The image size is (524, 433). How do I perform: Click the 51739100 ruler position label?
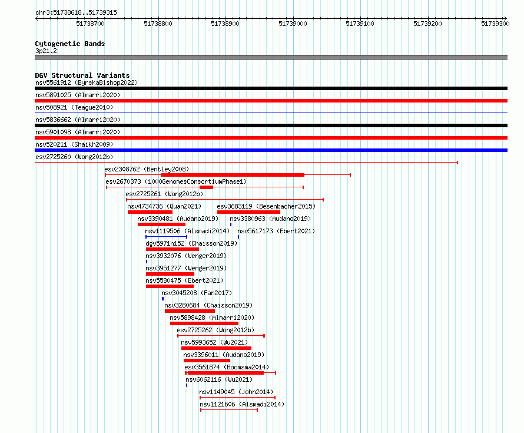point(360,24)
